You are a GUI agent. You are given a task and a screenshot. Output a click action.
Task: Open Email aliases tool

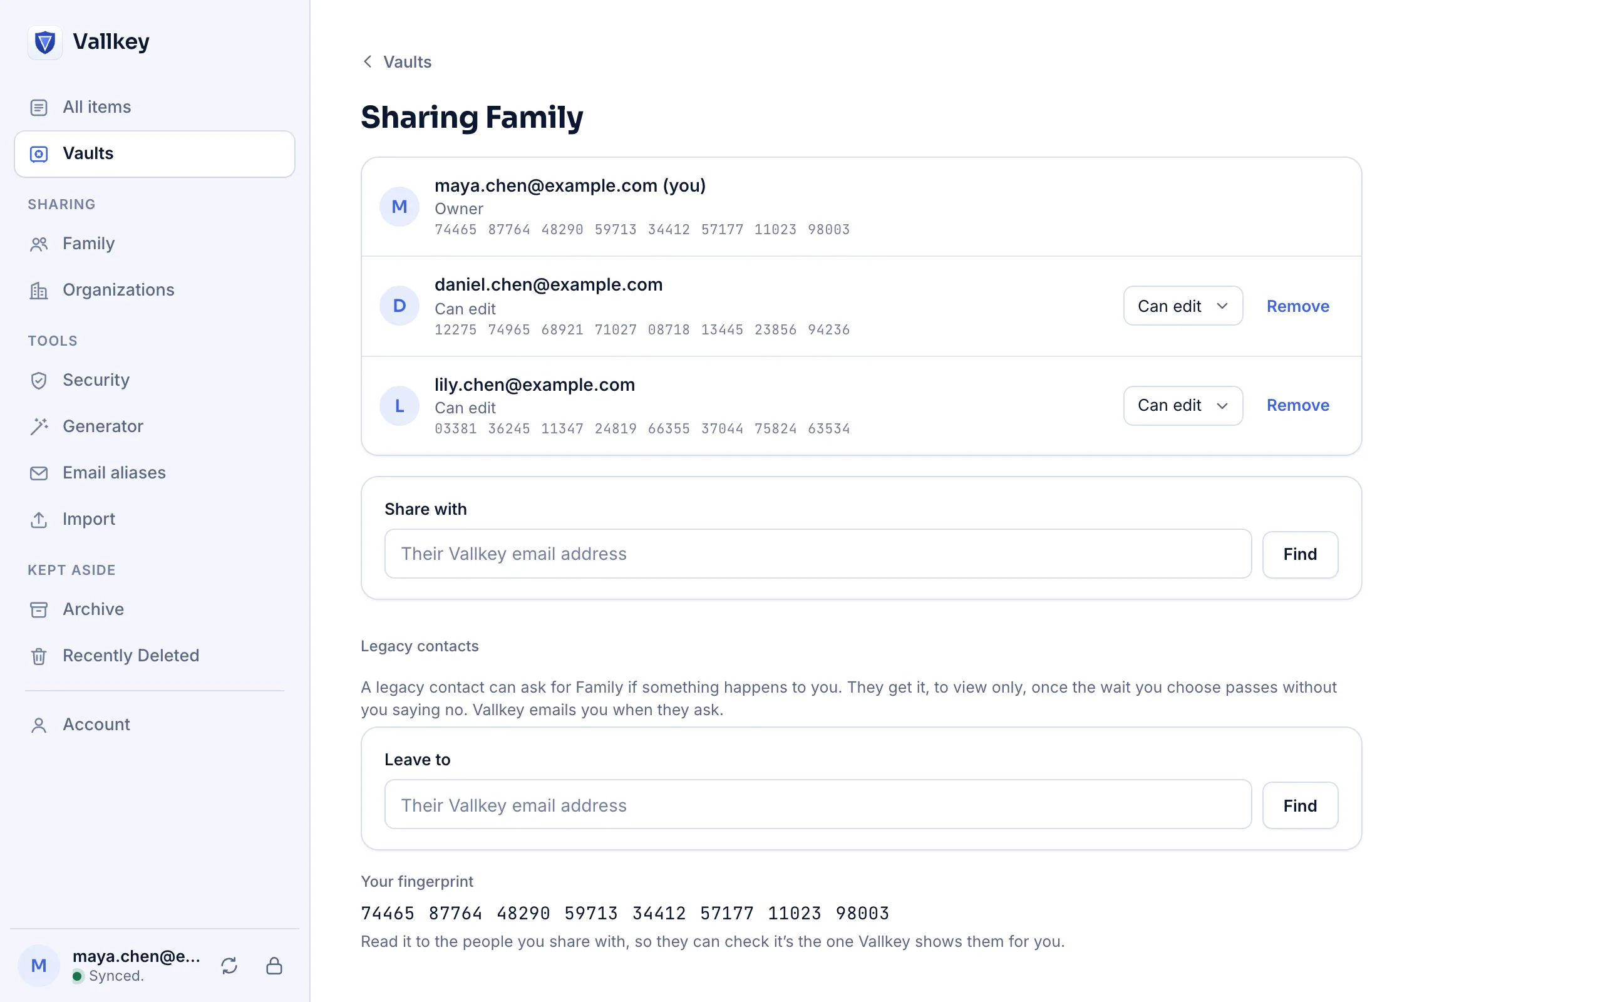click(154, 473)
